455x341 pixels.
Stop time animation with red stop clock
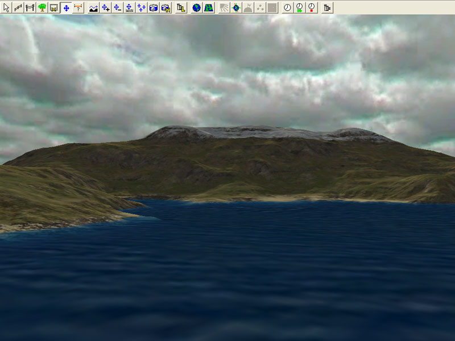click(x=311, y=7)
